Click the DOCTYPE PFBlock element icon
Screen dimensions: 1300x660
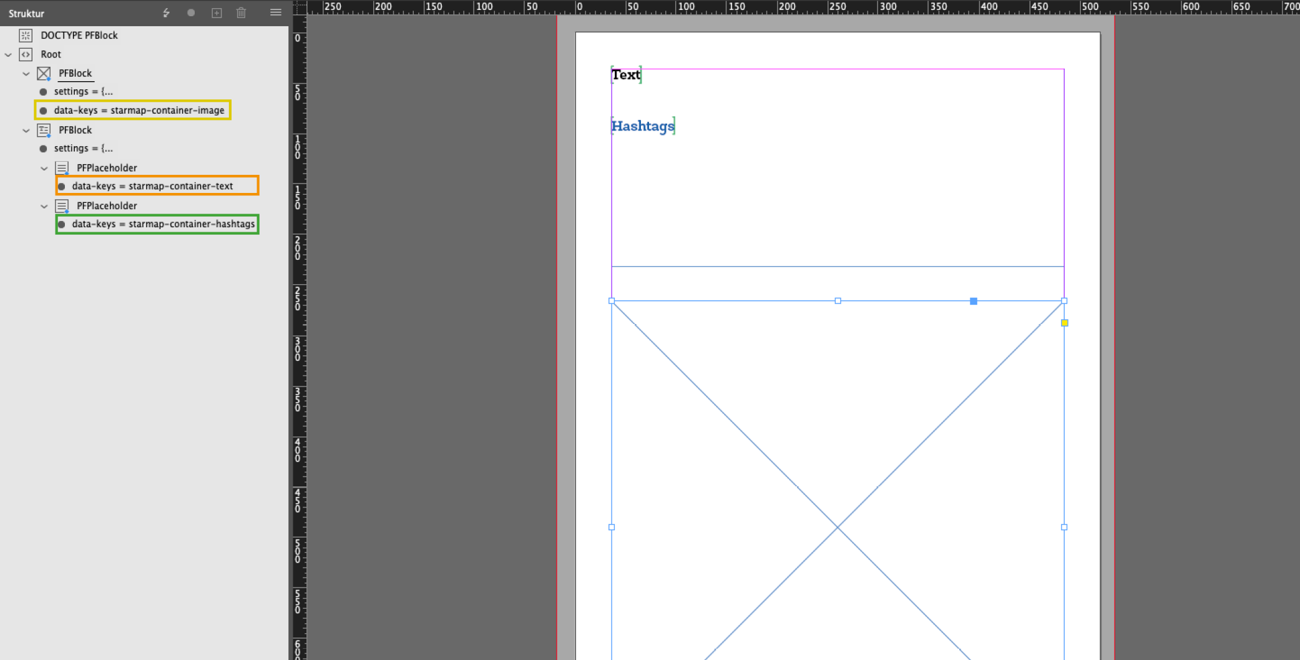[26, 36]
